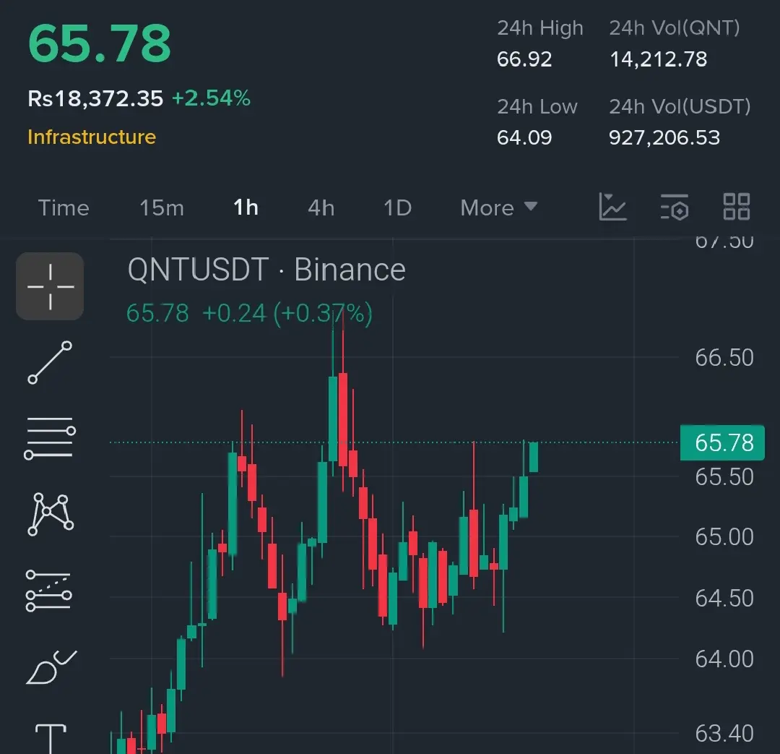780x754 pixels.
Task: Click the 63.40 price axis label
Action: [724, 733]
